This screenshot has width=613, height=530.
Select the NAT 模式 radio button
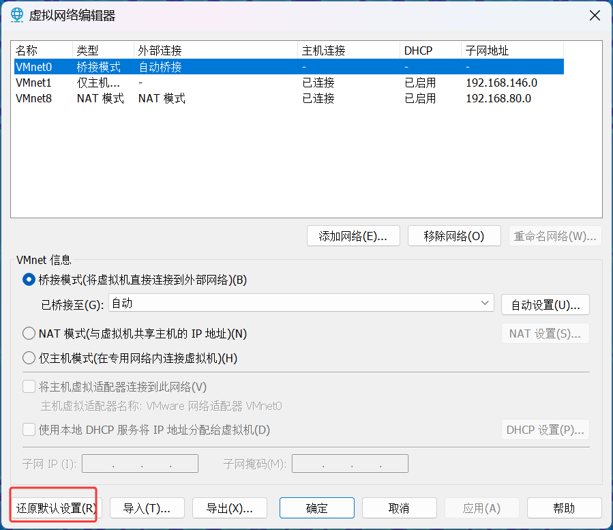click(x=29, y=334)
